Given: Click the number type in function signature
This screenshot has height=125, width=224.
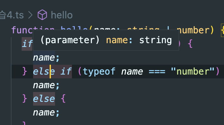Looking at the screenshot, I should [193, 30].
